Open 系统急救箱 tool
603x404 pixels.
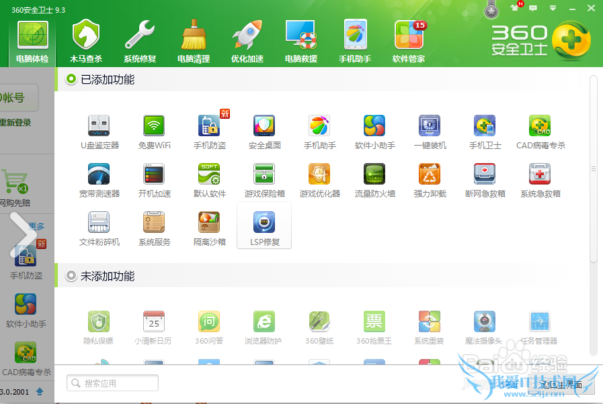(x=540, y=181)
